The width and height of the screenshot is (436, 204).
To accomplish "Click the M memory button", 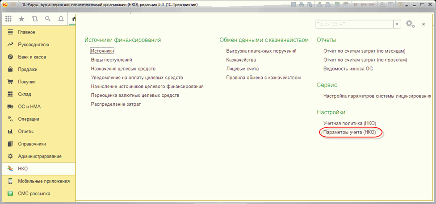I will 356,5.
